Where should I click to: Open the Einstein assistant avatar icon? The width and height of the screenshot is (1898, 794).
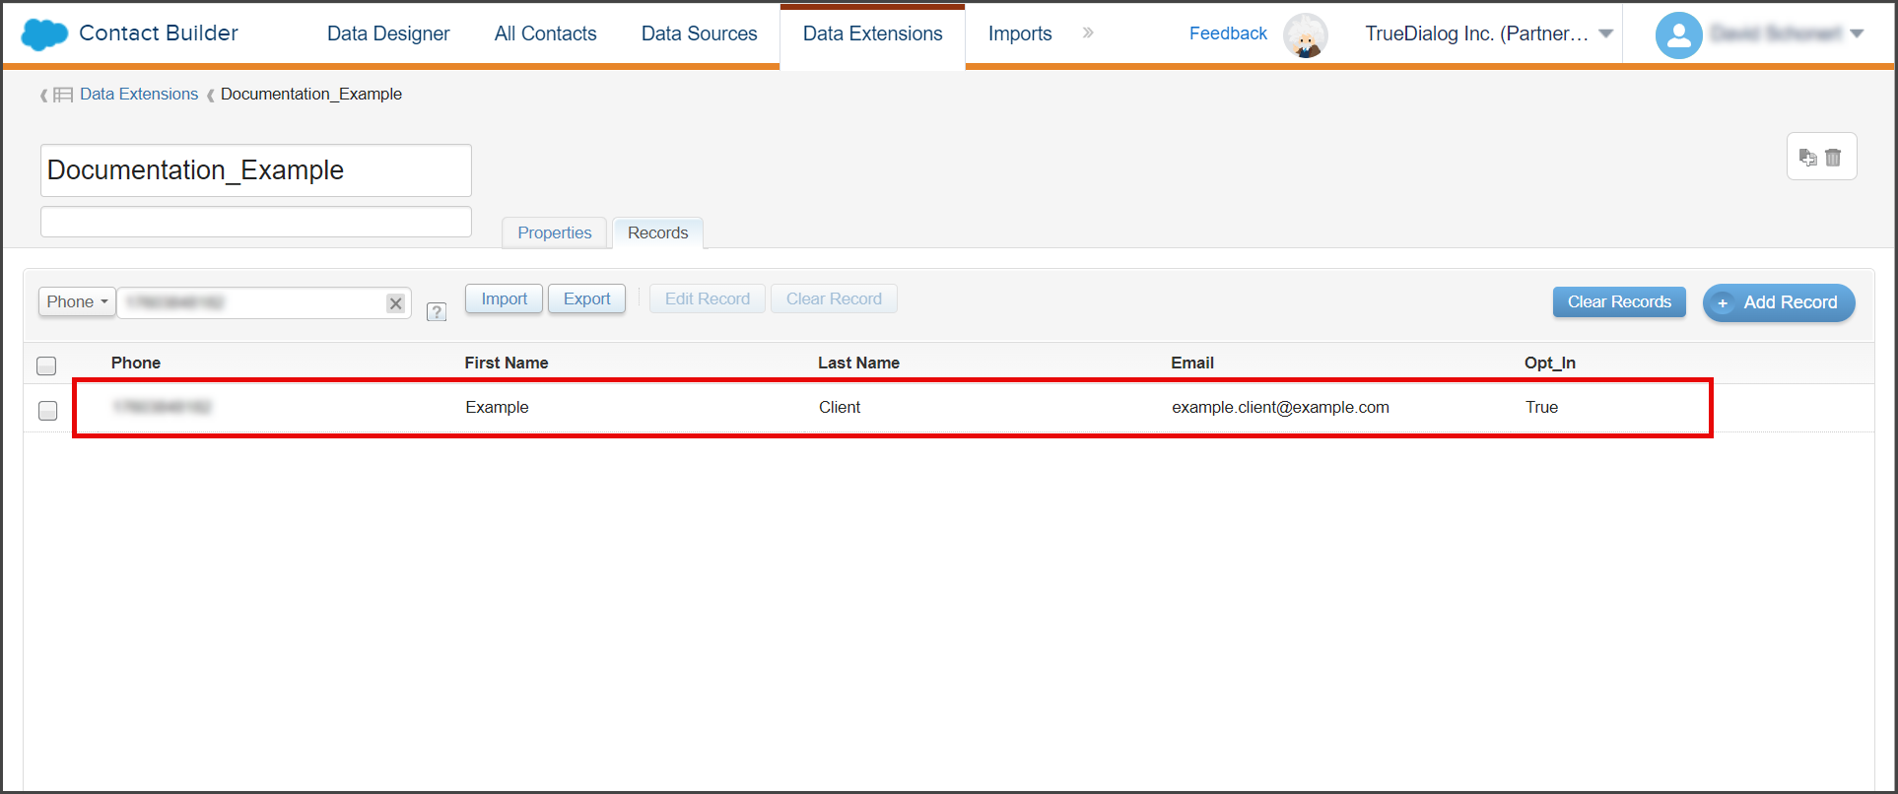pos(1306,35)
